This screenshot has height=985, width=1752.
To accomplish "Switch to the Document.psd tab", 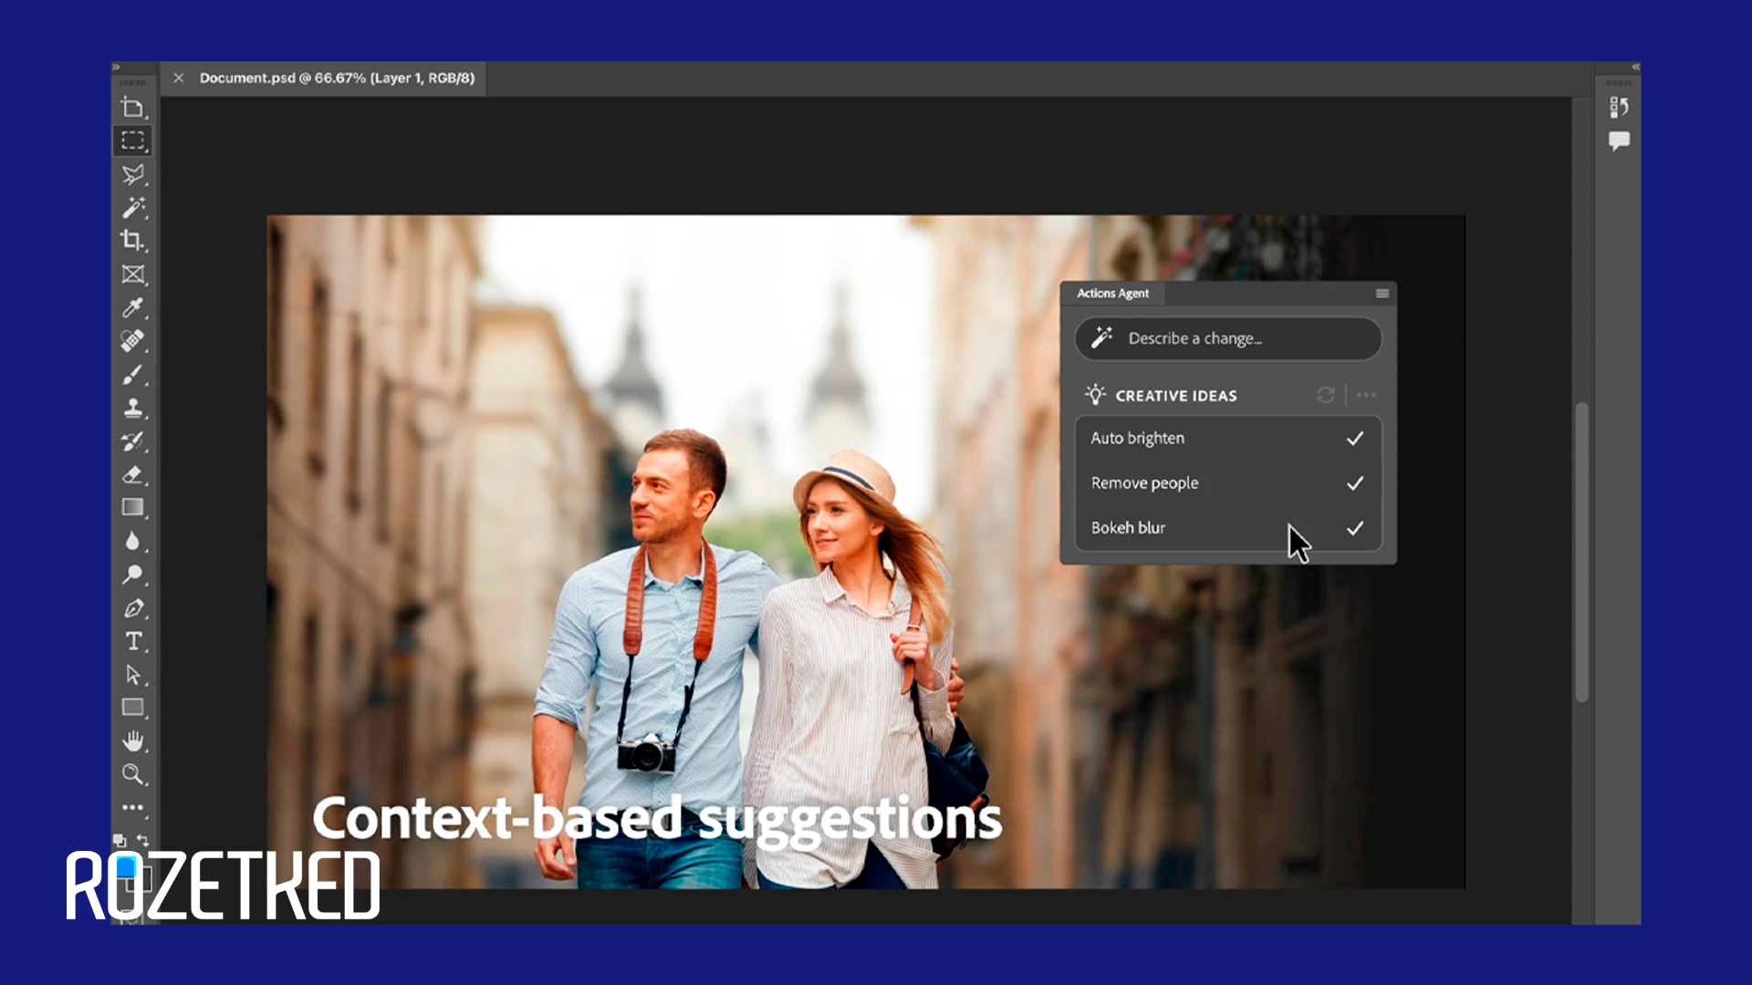I will pyautogui.click(x=337, y=78).
